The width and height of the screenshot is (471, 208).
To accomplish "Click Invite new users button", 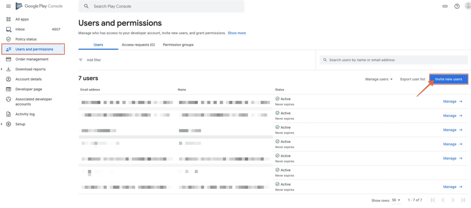I will pos(448,79).
